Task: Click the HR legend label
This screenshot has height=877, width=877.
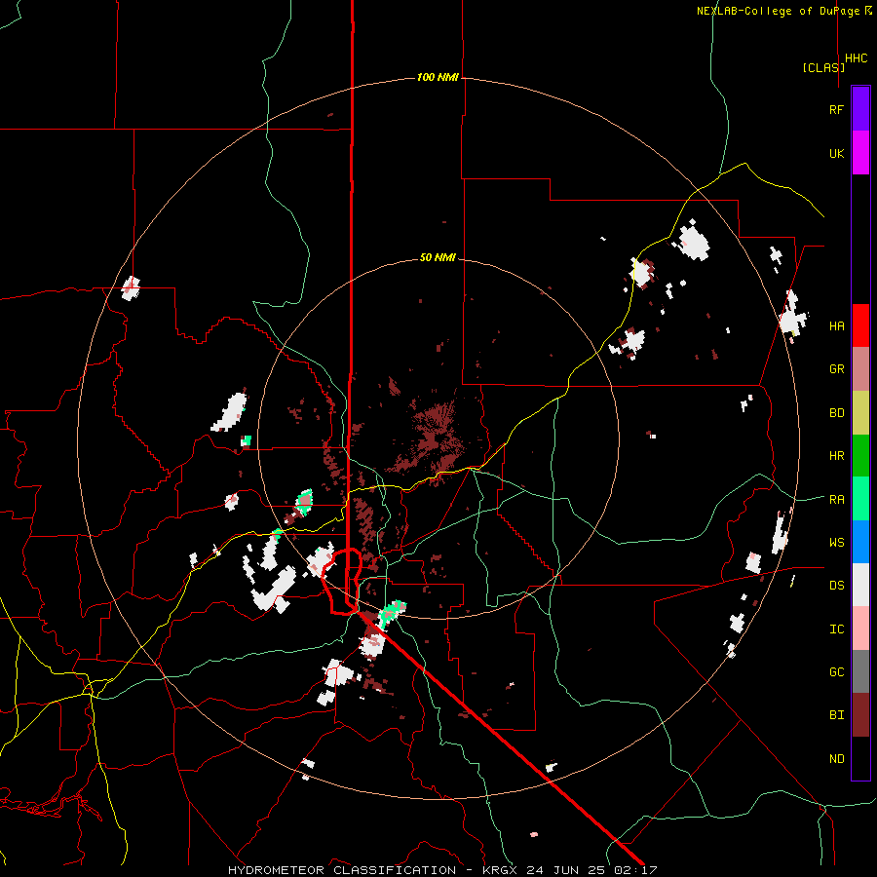Action: pos(836,456)
